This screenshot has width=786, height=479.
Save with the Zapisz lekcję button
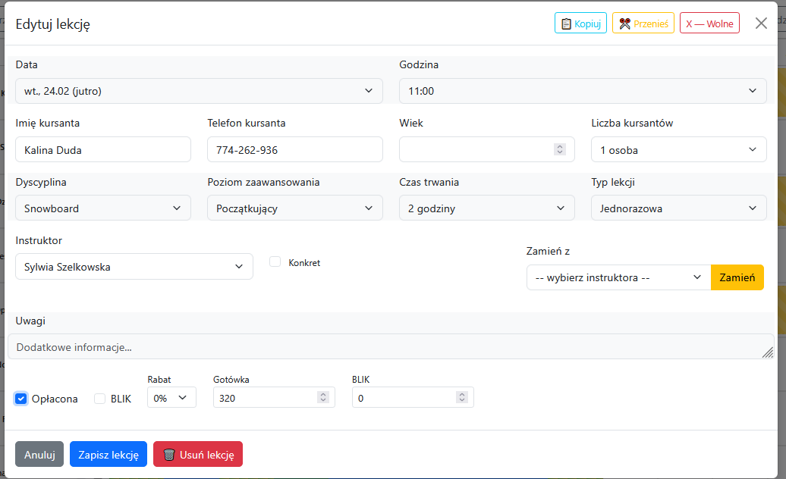pos(108,455)
